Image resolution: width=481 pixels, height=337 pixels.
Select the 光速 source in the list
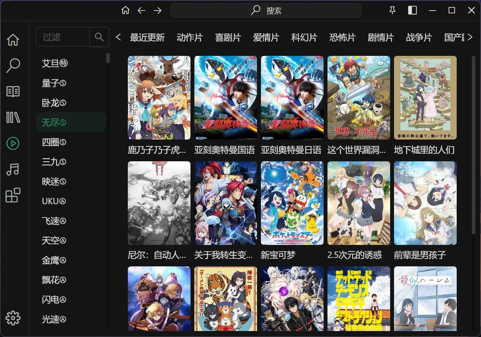[71, 319]
